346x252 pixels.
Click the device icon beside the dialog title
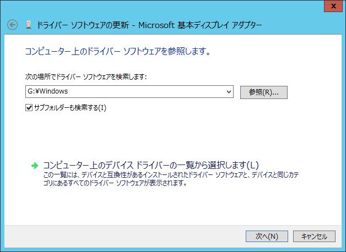click(x=29, y=25)
